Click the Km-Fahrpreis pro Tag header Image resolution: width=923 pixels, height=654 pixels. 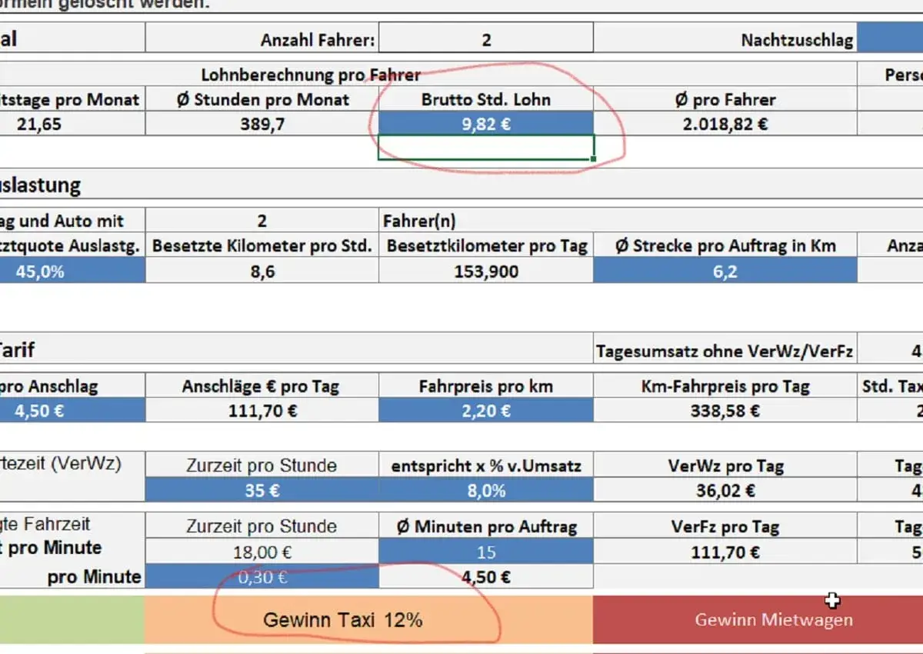pos(725,386)
